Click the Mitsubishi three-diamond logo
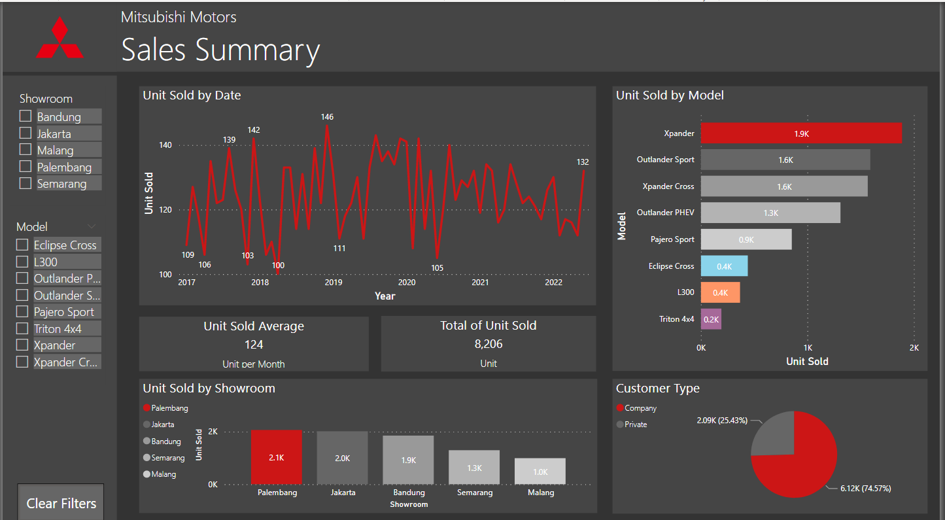Screen dimensions: 945x520 [60, 38]
